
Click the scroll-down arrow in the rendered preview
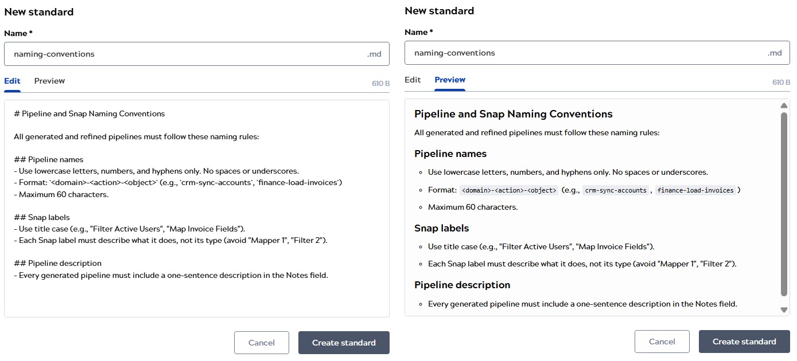click(x=784, y=310)
